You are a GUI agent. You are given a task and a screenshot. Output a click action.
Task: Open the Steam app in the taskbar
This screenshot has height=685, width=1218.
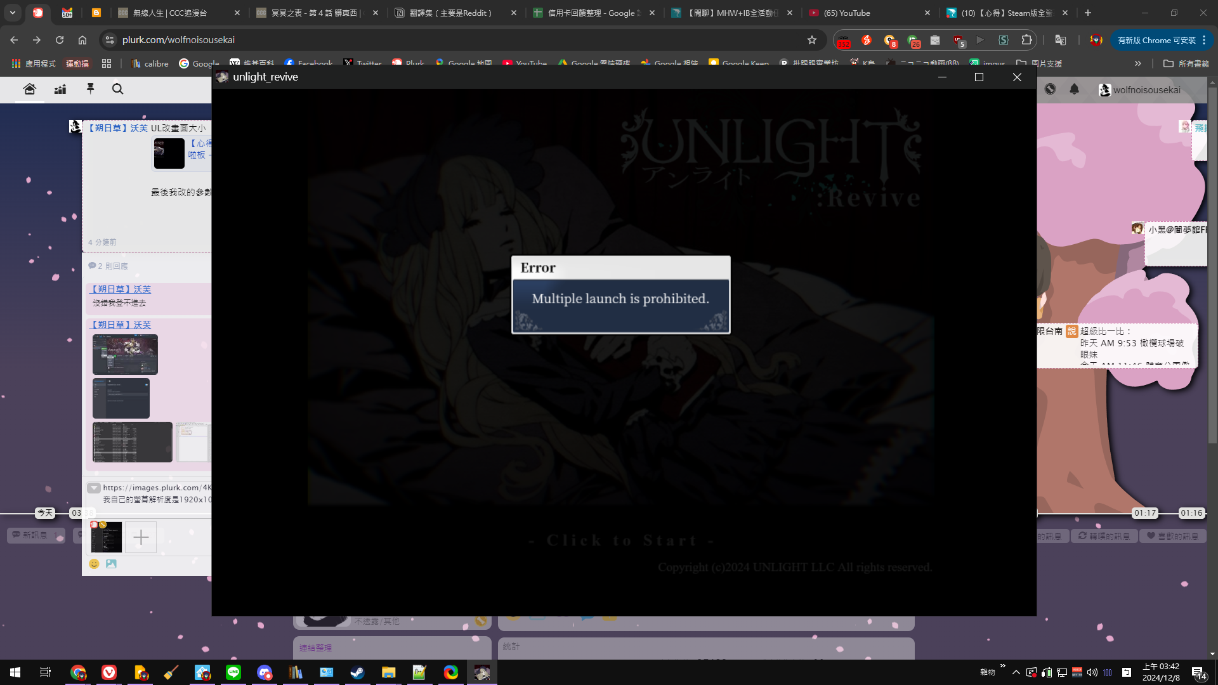357,672
